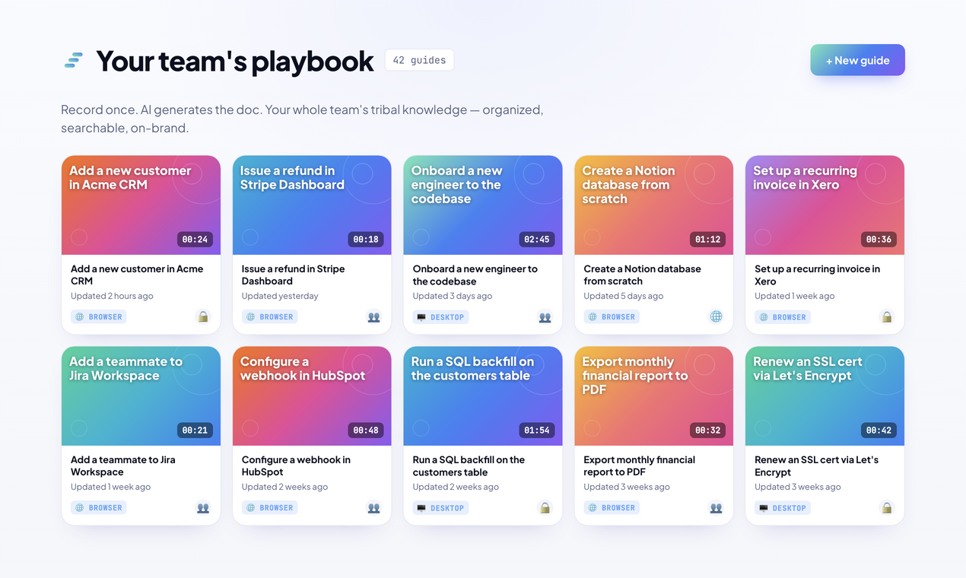Click the 00:36 duration badge

pos(879,240)
